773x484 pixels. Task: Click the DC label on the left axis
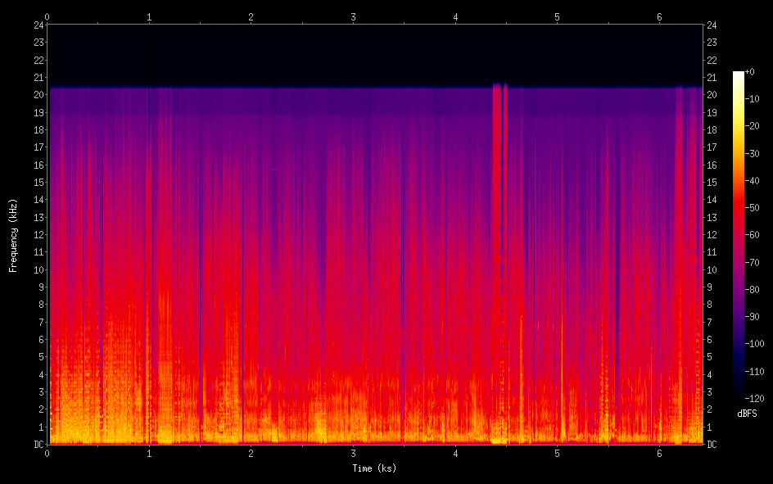[x=37, y=445]
